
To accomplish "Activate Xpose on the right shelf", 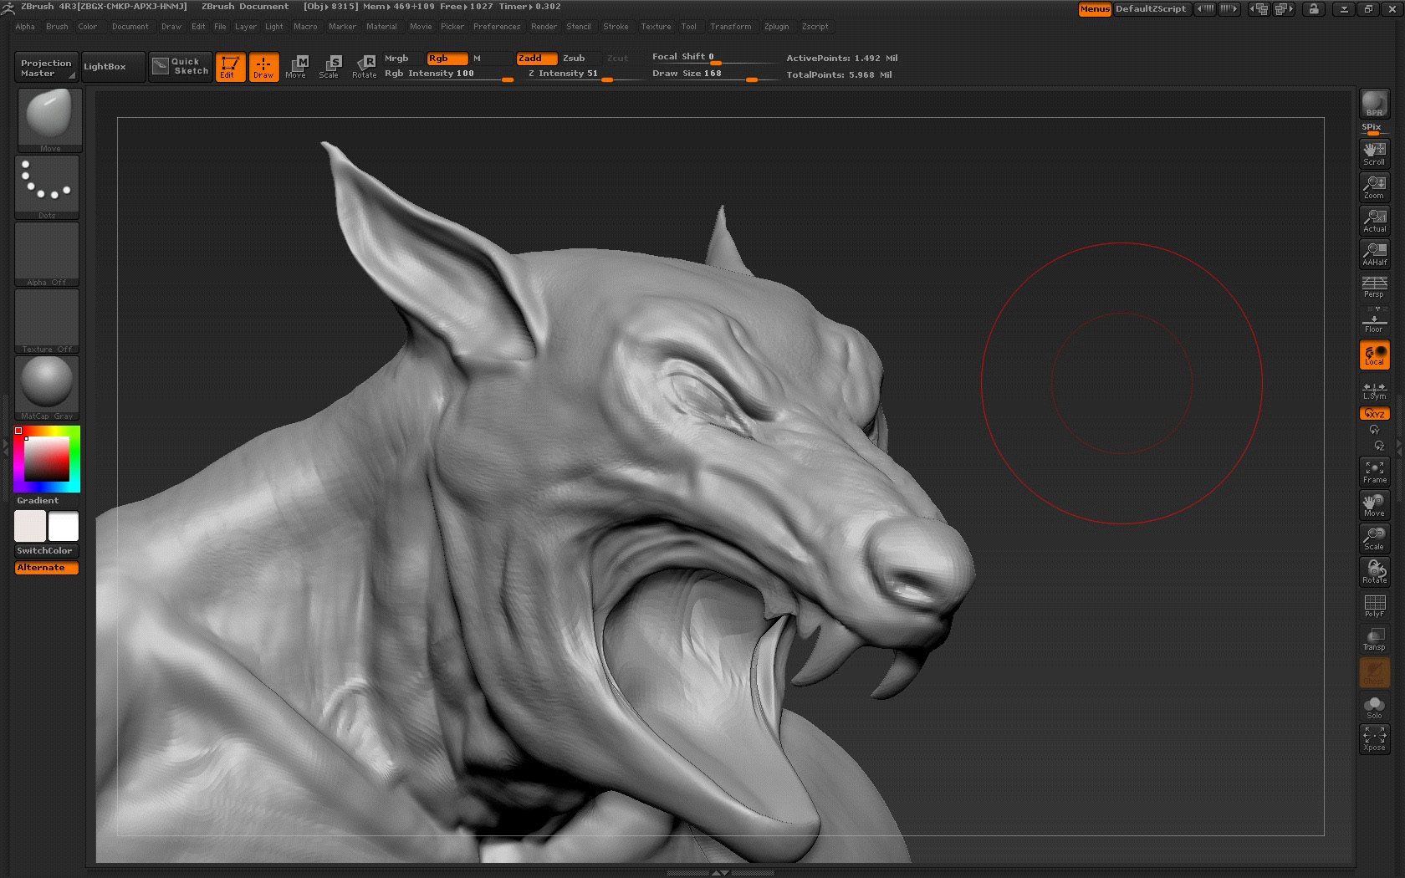I will pos(1373,739).
